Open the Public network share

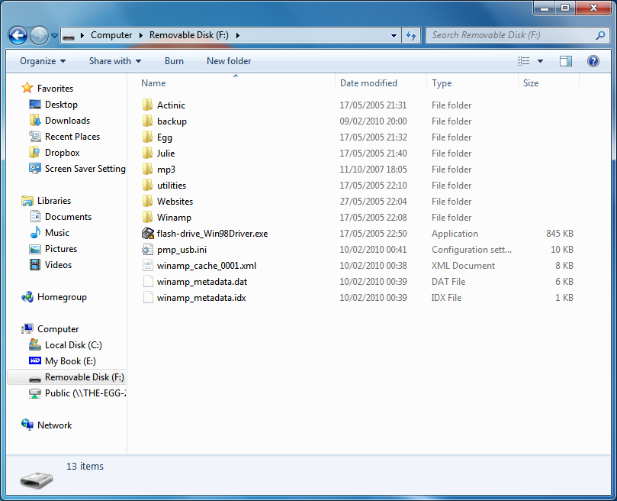coord(85,393)
